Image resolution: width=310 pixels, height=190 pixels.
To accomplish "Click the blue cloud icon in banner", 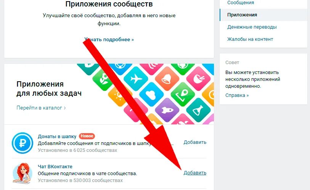I will point(151,94).
